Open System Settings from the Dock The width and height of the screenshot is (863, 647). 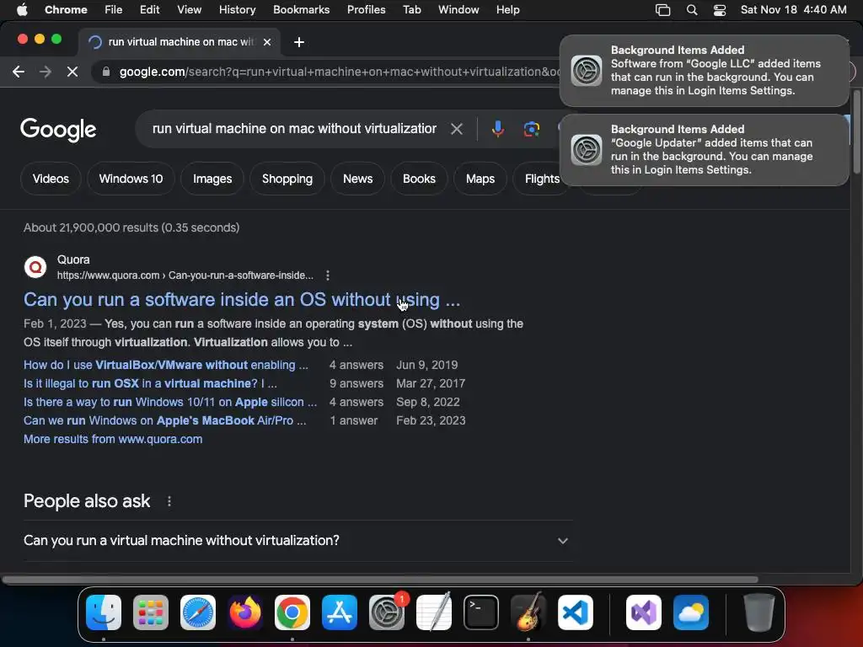[386, 612]
